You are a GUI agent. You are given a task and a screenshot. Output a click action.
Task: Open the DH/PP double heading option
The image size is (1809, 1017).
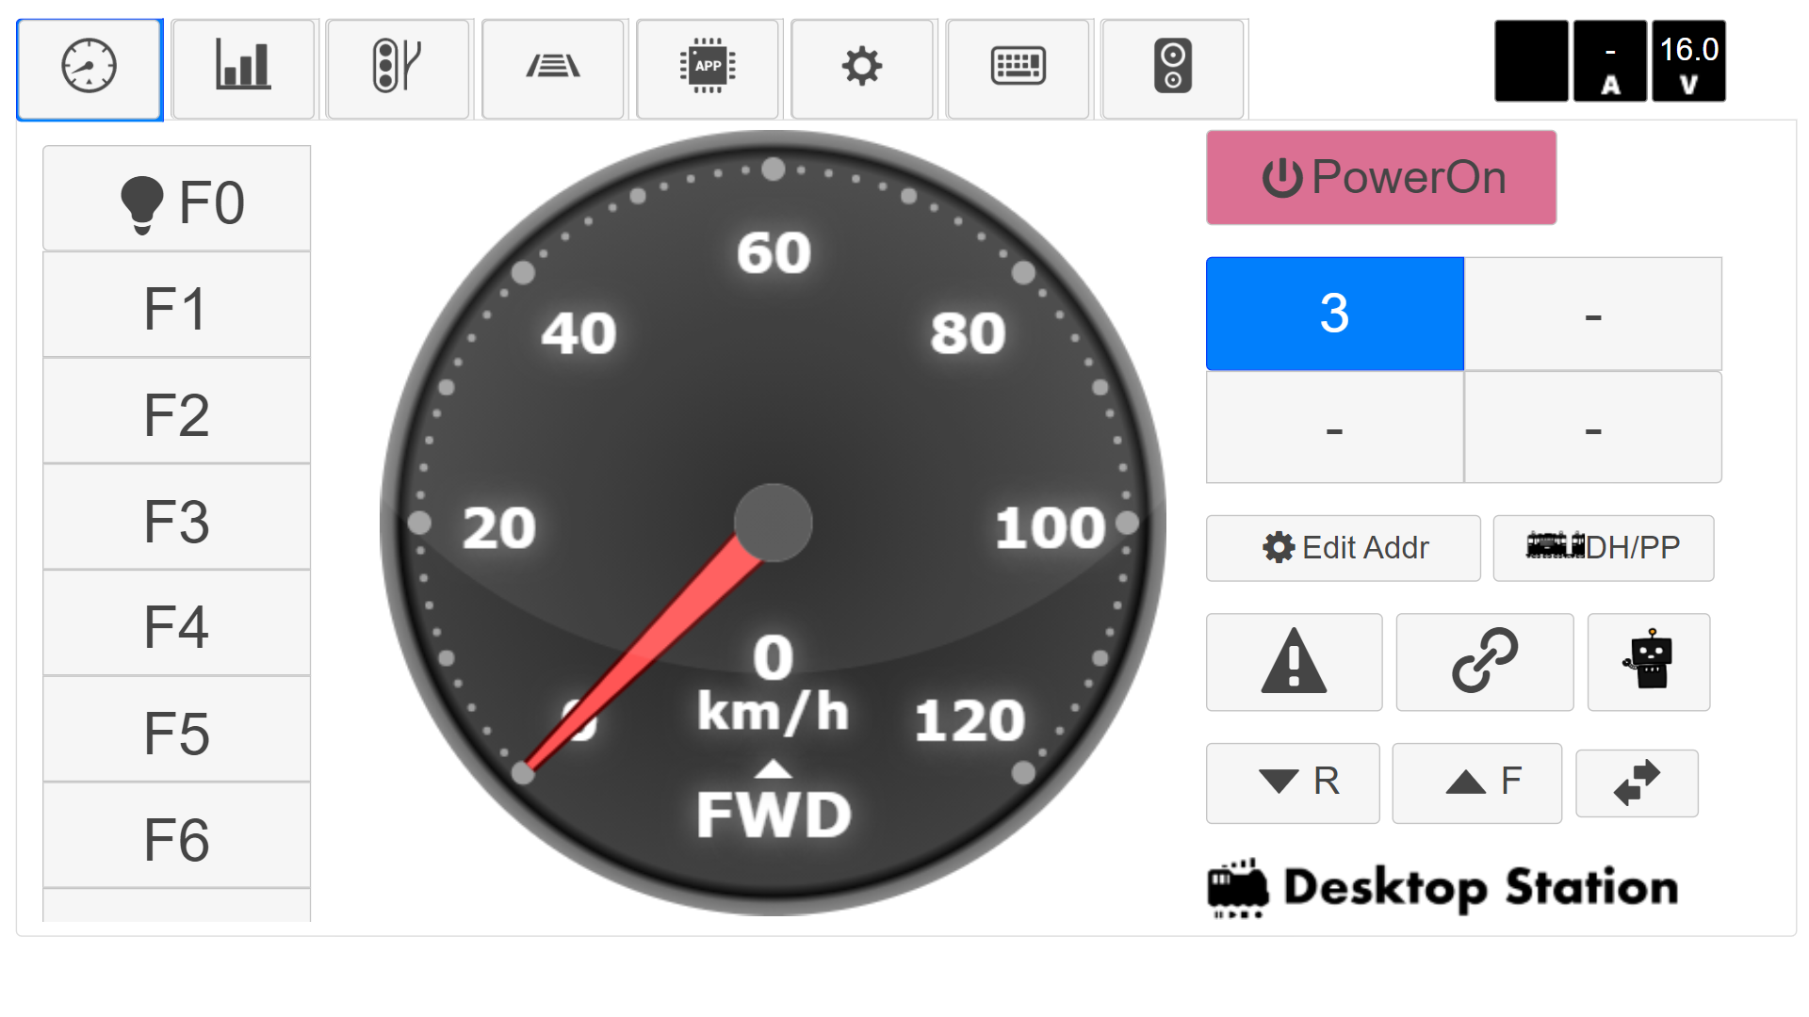(x=1603, y=547)
